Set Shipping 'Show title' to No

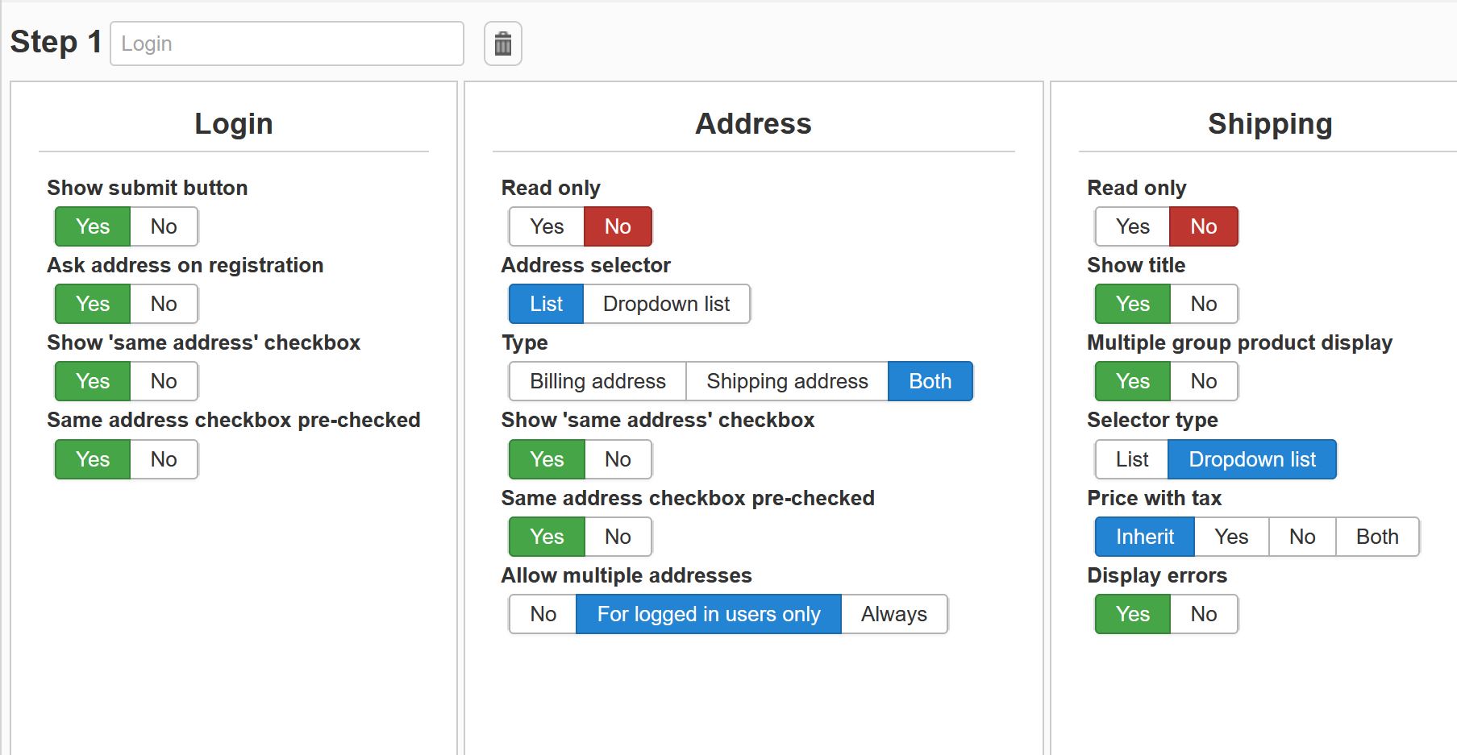tap(1203, 304)
